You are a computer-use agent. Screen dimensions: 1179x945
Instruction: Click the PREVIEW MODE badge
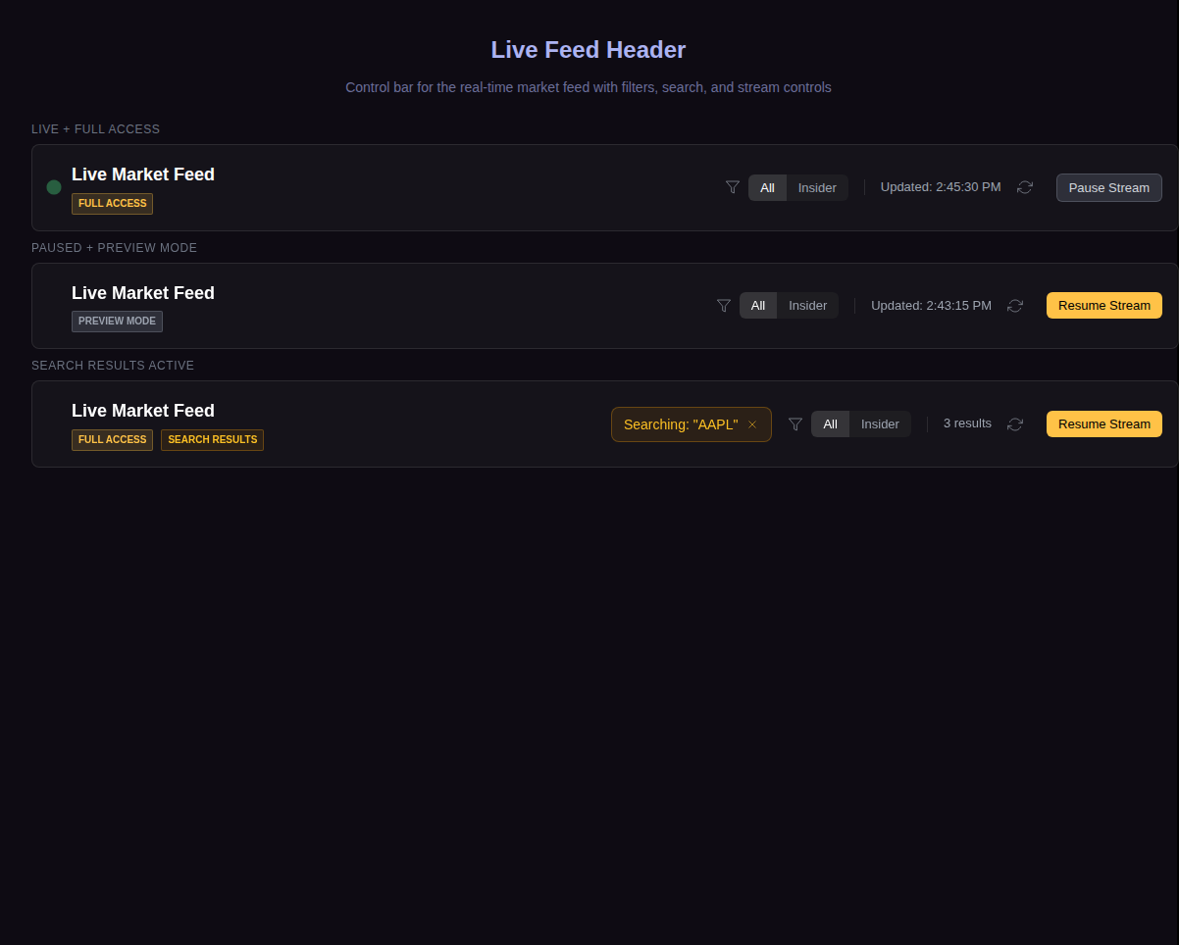(x=117, y=321)
